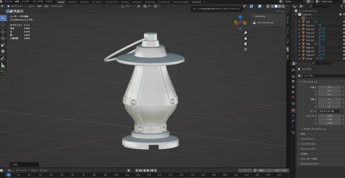Viewport: 345px width, 178px height.
Task: Switch to the Sculpting workspace tab
Action: point(84,2)
